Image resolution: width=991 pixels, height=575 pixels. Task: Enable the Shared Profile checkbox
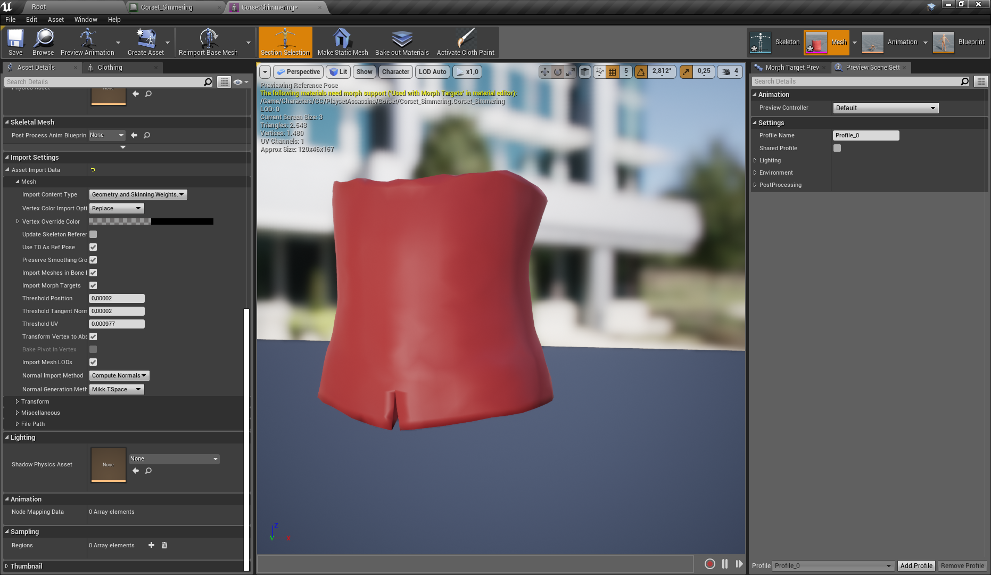point(837,148)
